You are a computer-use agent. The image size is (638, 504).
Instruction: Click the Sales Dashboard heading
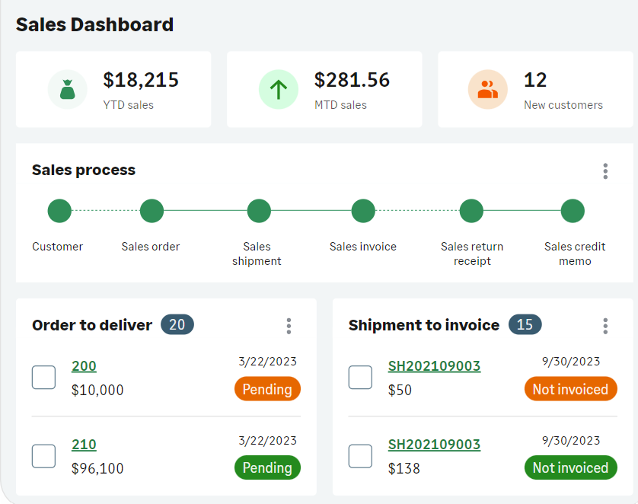tap(94, 24)
